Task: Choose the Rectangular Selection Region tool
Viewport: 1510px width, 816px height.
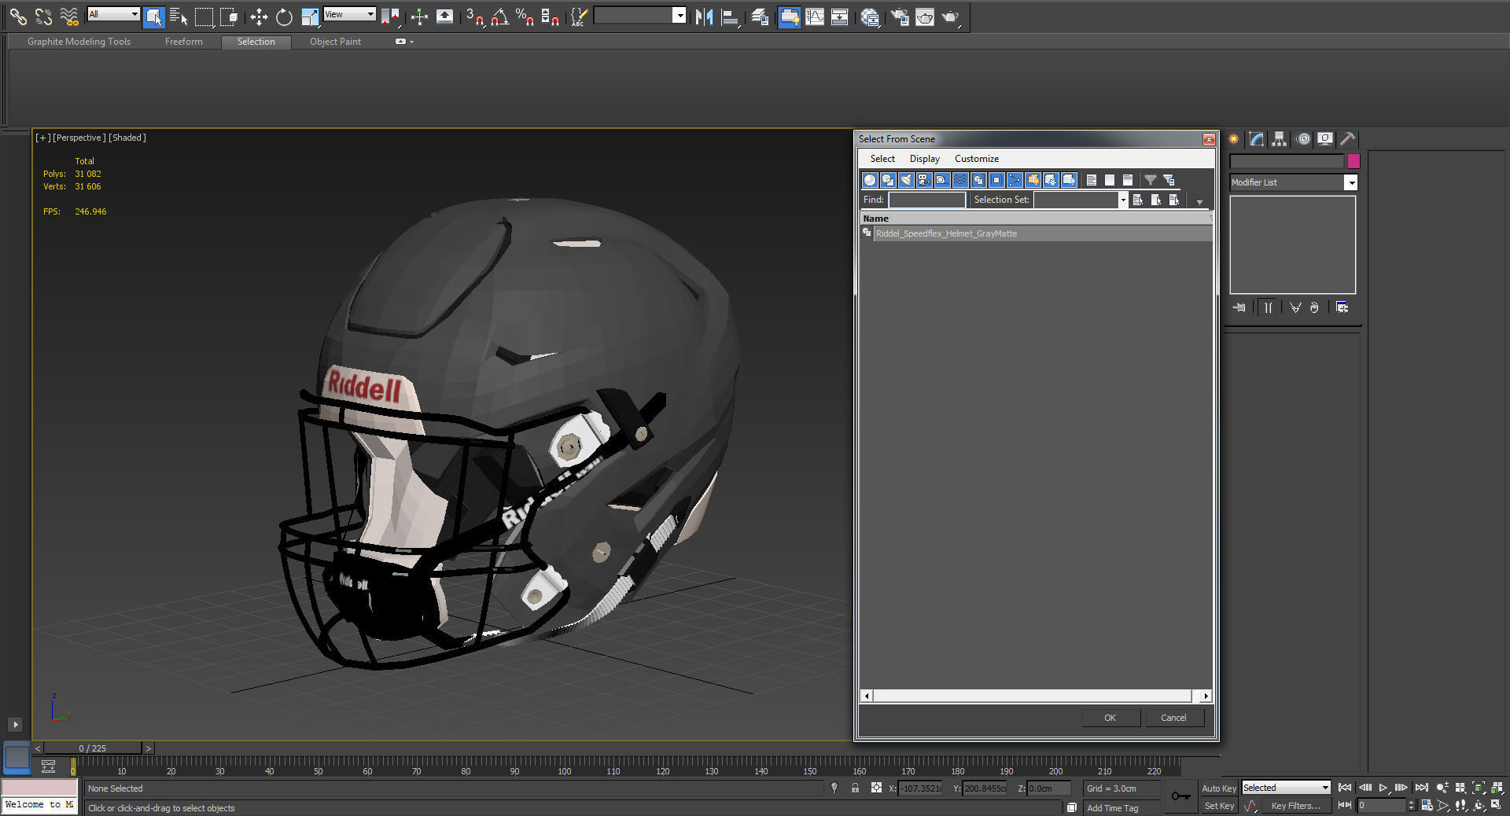Action: click(204, 17)
